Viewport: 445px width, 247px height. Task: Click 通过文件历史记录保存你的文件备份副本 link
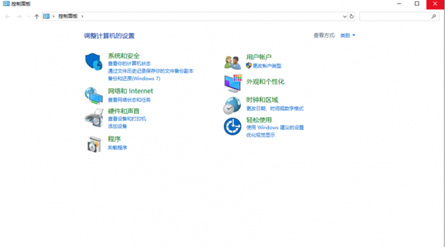(151, 71)
